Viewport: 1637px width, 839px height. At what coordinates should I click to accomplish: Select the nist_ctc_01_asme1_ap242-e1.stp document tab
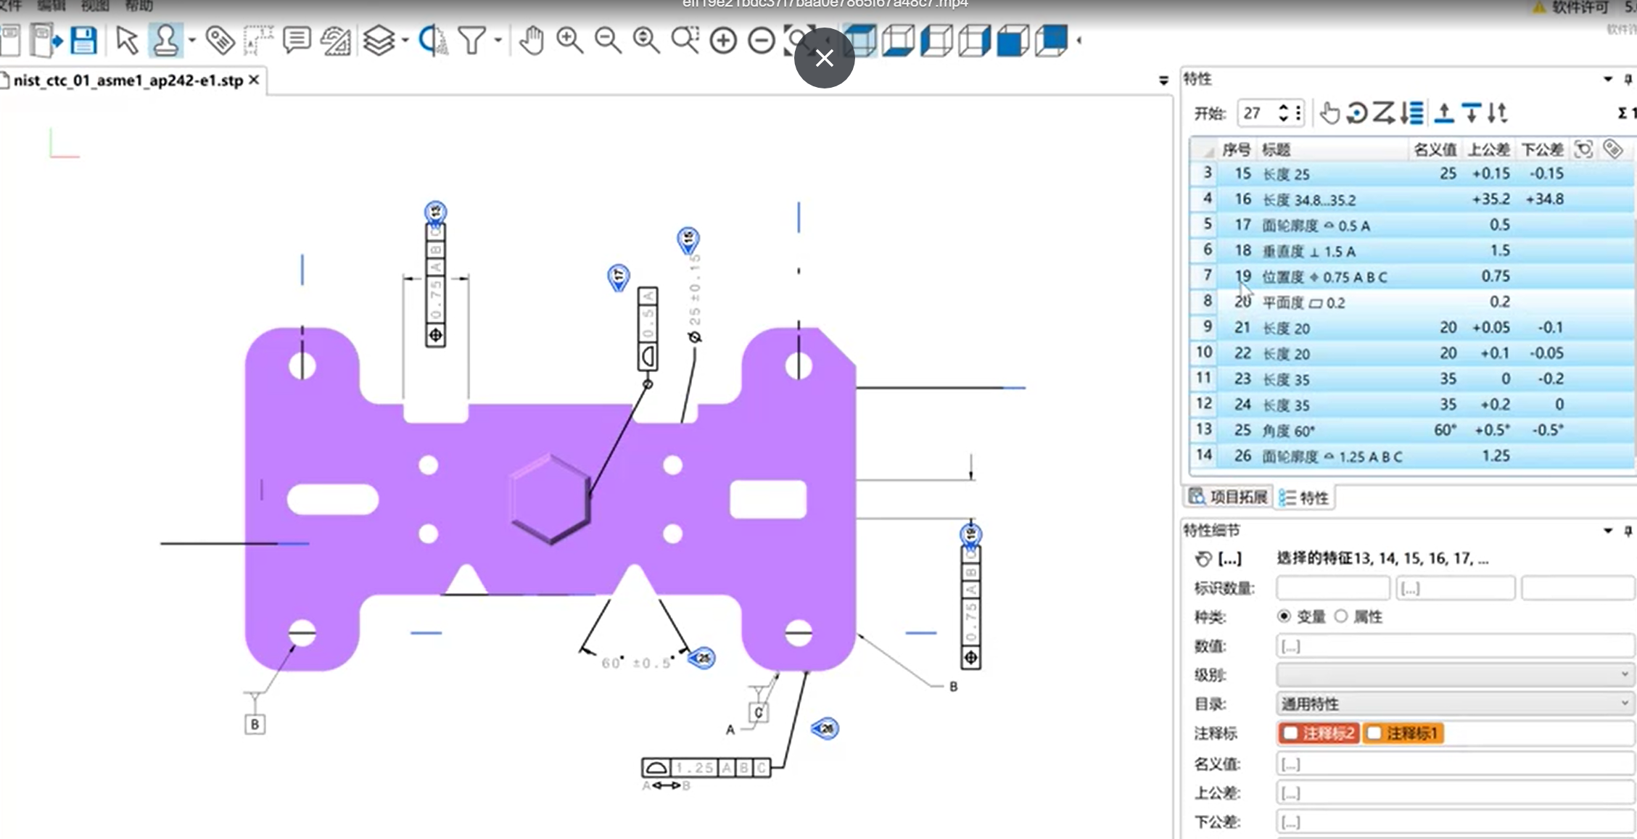tap(128, 80)
